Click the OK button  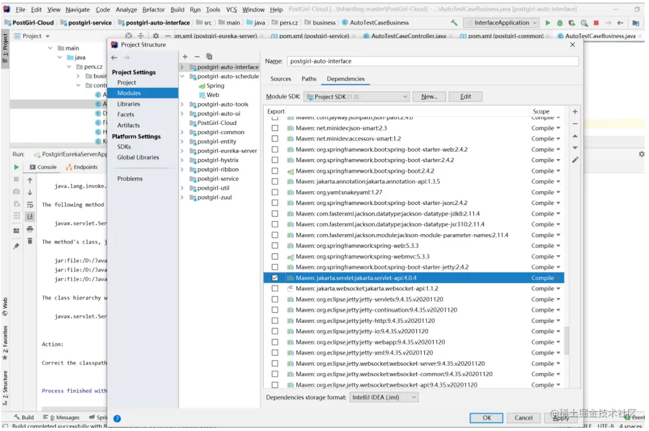[486, 418]
